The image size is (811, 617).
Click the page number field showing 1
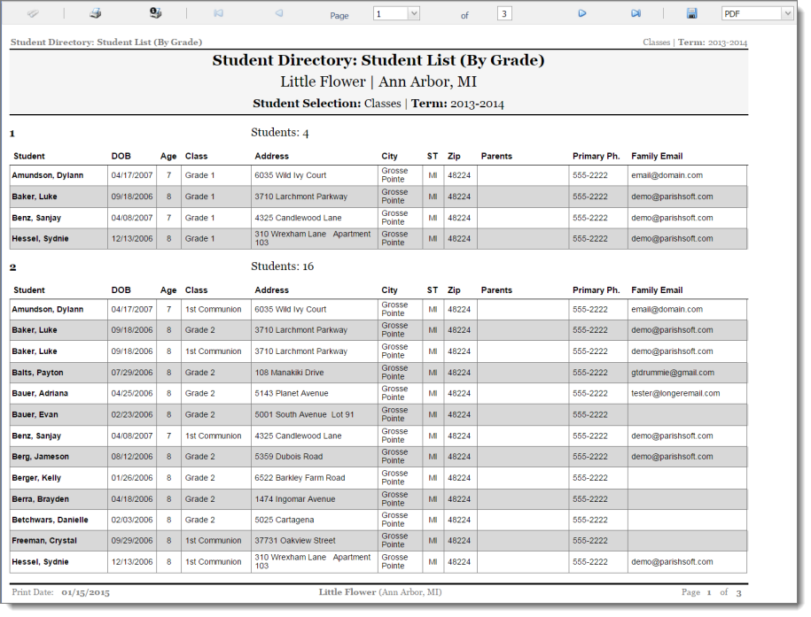[391, 13]
